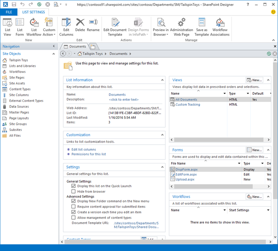
Task: Collapse the Site Objects group
Action: 54,54
